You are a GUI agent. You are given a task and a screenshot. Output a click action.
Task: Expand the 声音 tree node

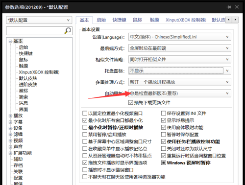pos(10,147)
